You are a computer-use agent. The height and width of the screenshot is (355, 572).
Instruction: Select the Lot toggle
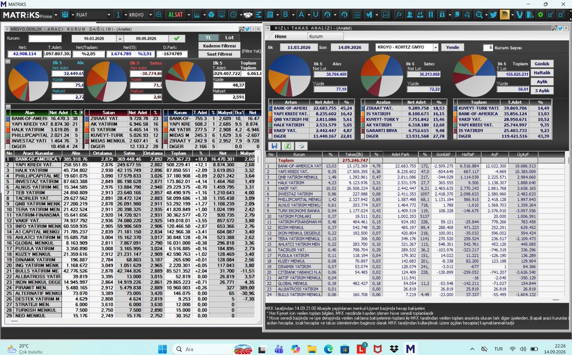pos(229,37)
